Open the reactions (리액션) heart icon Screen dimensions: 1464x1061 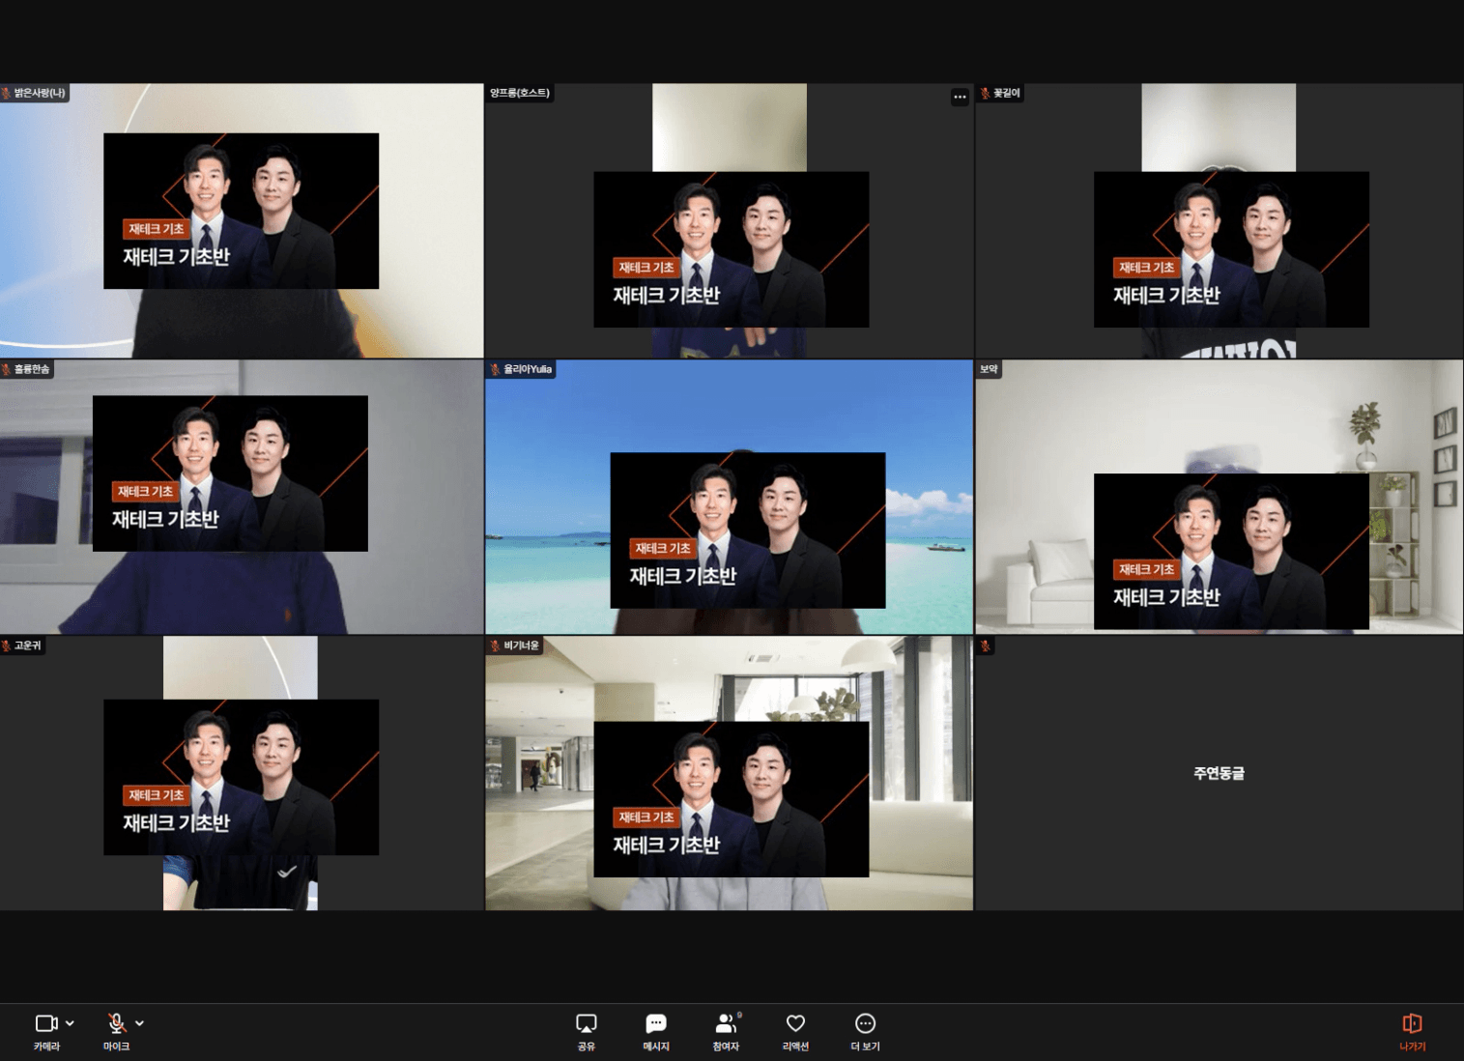[x=795, y=1023]
